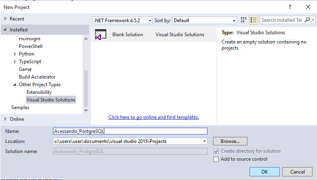Open the Location path dropdown arrow

(204, 141)
